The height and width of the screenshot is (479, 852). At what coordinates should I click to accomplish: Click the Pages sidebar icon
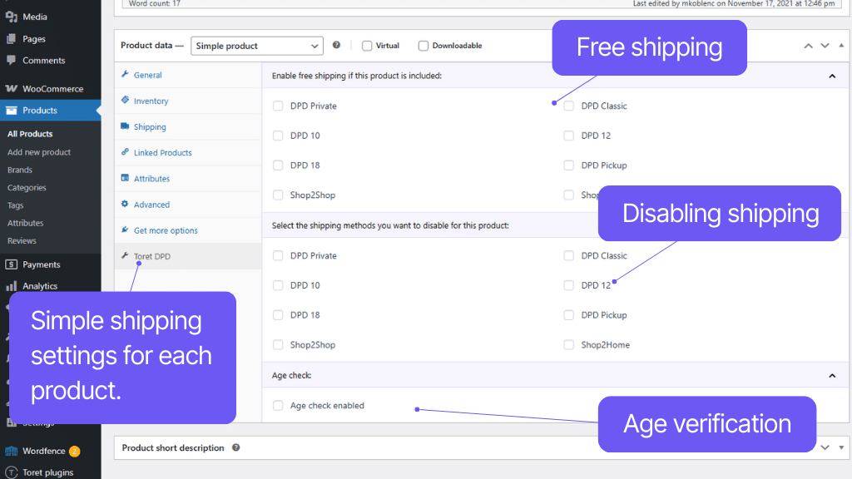point(11,38)
